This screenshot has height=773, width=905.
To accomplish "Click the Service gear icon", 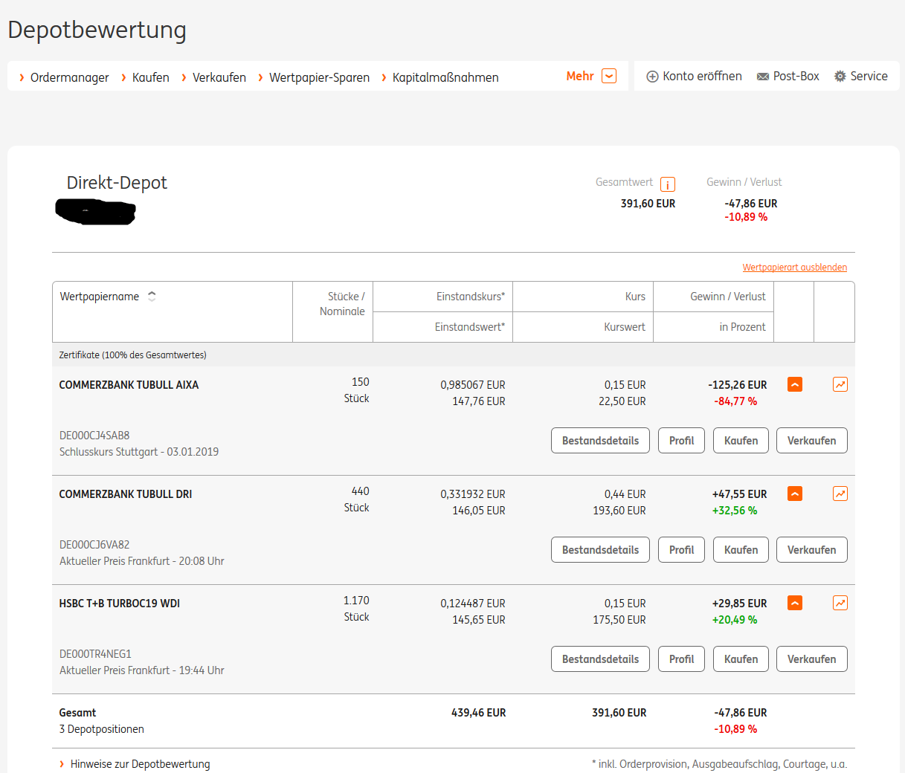I will 840,77.
